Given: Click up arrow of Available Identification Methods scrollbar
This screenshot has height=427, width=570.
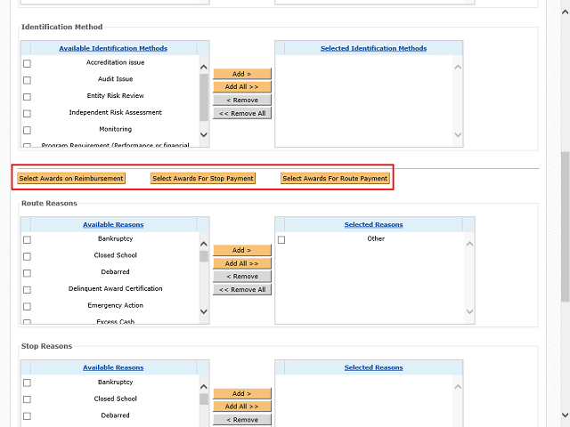Looking at the screenshot, I should click(x=204, y=68).
